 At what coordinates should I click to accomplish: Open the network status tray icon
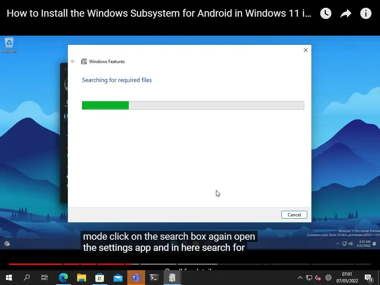coord(309,278)
